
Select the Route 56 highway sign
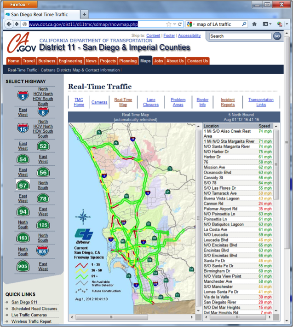[43, 172]
